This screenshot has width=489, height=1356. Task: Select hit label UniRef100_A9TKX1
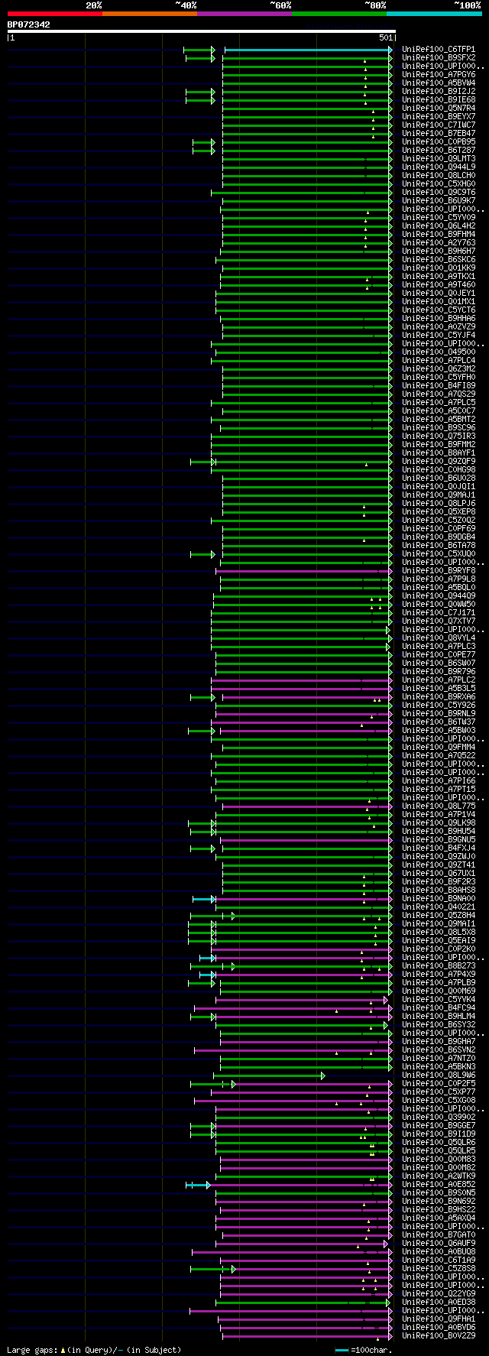tap(439, 276)
